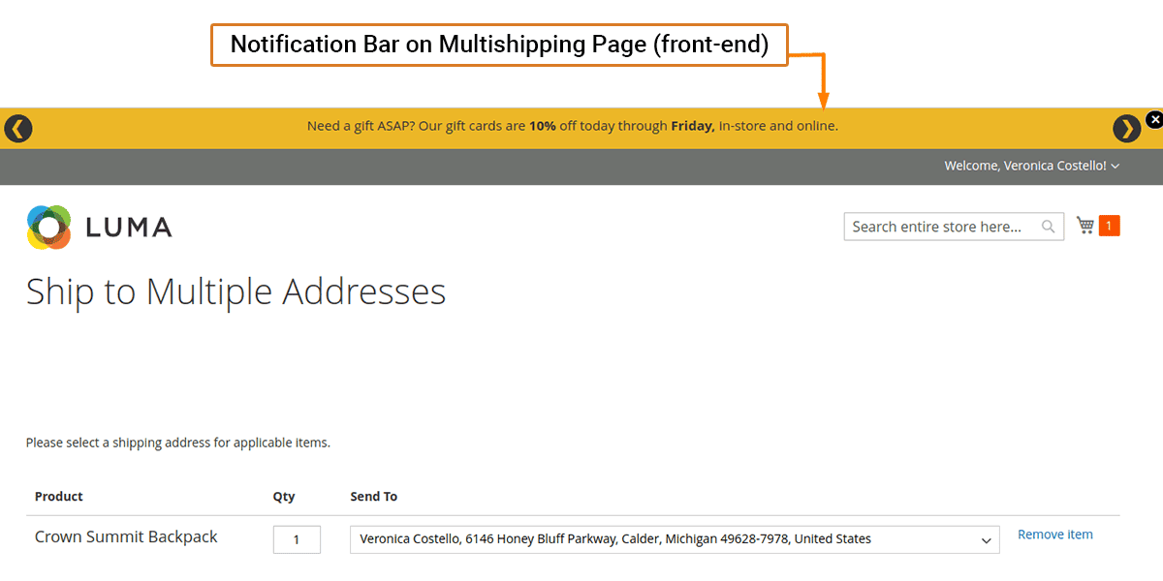Open the Welcome, Veronica Costello account menu
The image size is (1163, 581).
(x=1024, y=166)
